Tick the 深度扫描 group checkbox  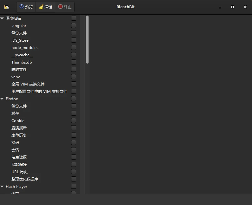click(x=74, y=18)
